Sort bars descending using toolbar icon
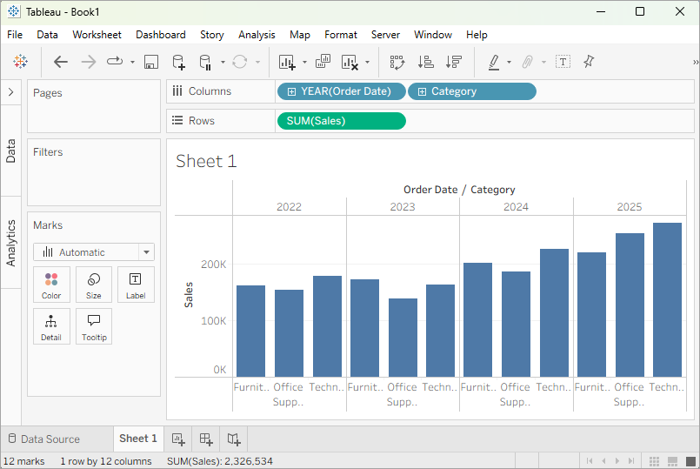This screenshot has width=700, height=469. 453,62
